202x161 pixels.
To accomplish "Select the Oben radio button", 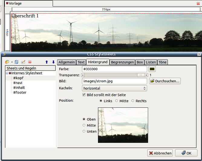I will click(84, 119).
